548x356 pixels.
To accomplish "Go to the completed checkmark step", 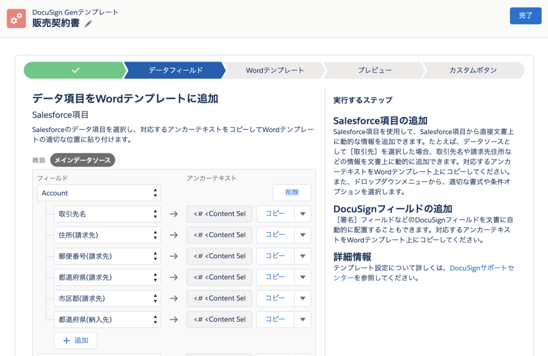I will tap(75, 70).
